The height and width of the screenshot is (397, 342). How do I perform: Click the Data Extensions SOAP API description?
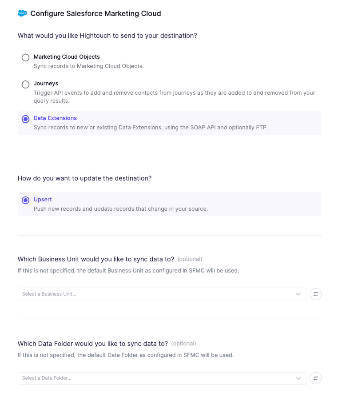tap(151, 128)
